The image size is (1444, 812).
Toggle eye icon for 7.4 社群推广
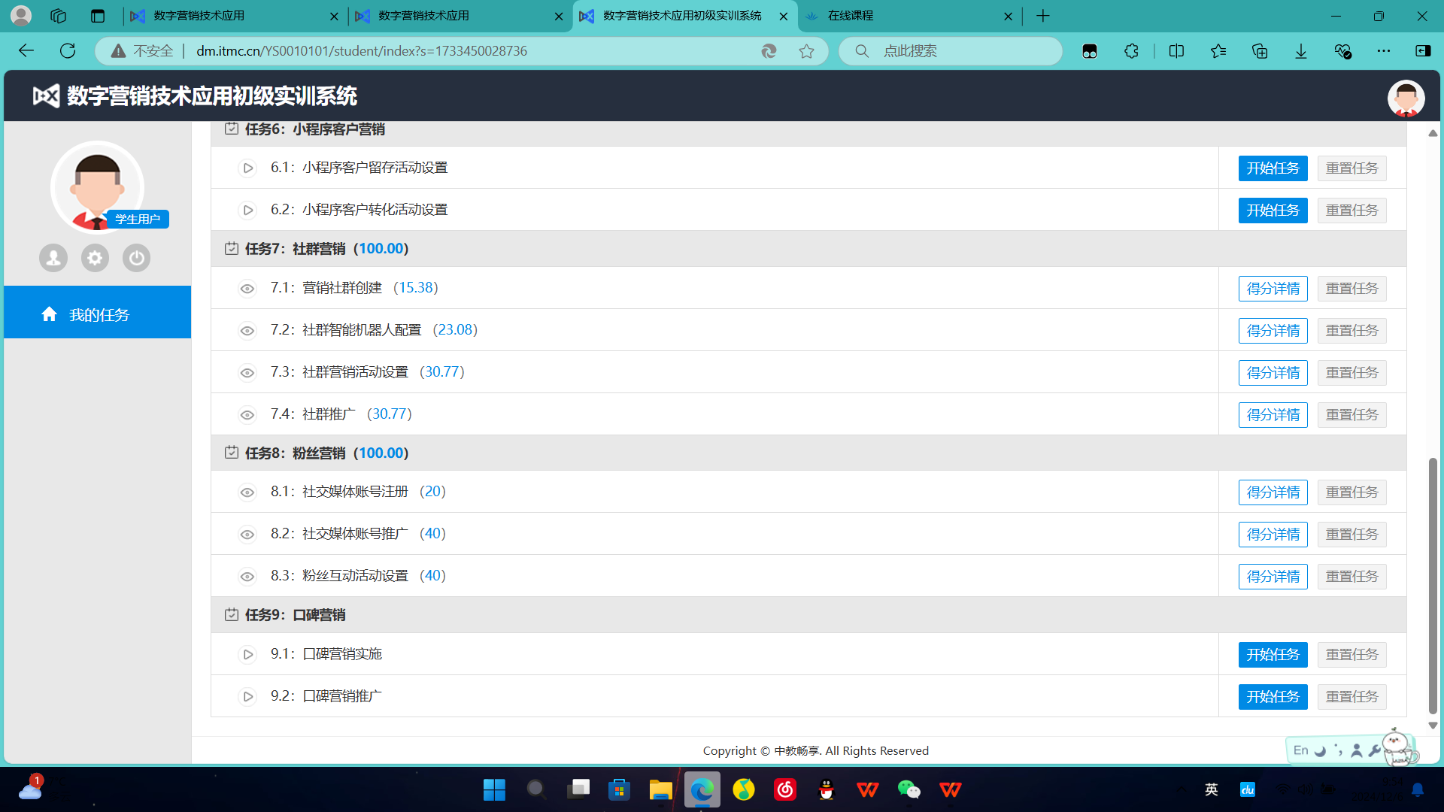coord(247,415)
